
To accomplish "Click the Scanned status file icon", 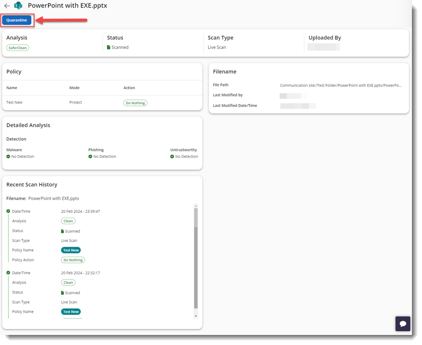I will click(109, 47).
